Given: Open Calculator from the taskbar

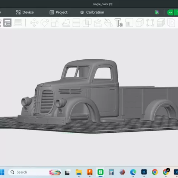Looking at the screenshot, I should tap(111, 172).
